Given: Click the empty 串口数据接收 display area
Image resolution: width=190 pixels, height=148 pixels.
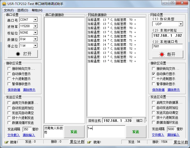Looking at the screenshot, I should [x=64, y=70].
